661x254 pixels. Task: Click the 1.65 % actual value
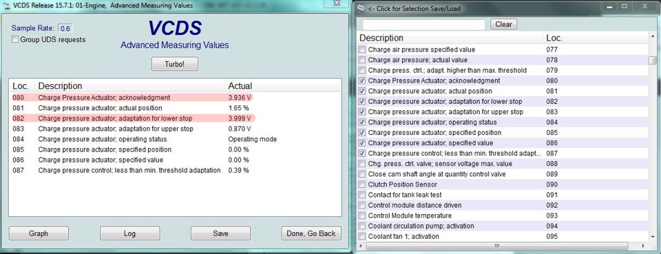(x=238, y=108)
